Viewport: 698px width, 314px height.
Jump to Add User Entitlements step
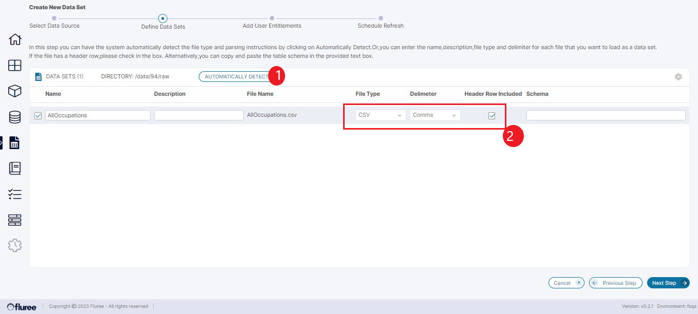tap(272, 19)
